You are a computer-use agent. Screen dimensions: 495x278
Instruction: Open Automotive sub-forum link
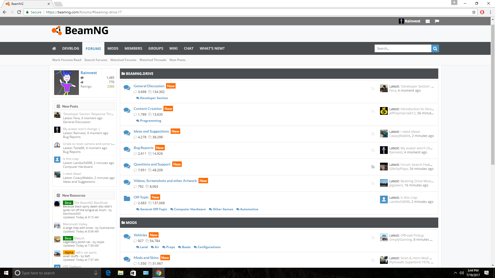tap(249, 209)
